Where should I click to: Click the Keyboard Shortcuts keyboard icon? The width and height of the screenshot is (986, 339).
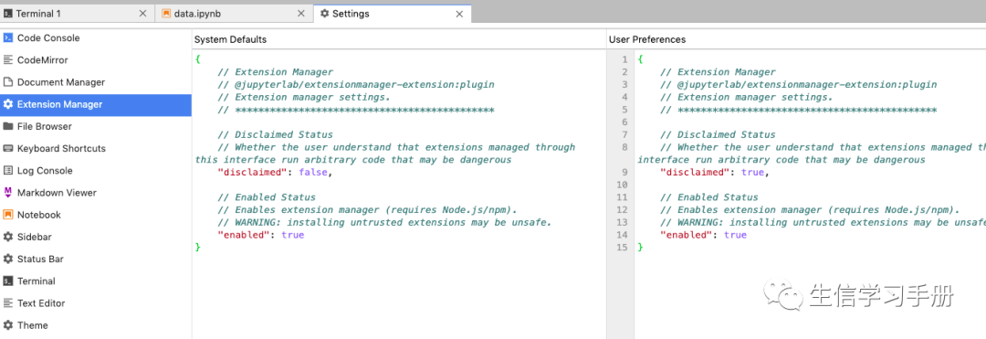[8, 148]
